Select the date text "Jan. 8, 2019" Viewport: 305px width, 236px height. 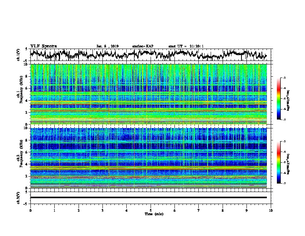(x=107, y=46)
